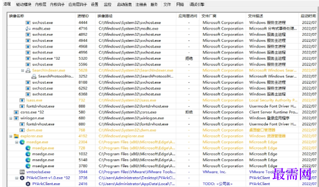Select the 进程 tab
Screen dimensions: 319x187
pos(7,4)
